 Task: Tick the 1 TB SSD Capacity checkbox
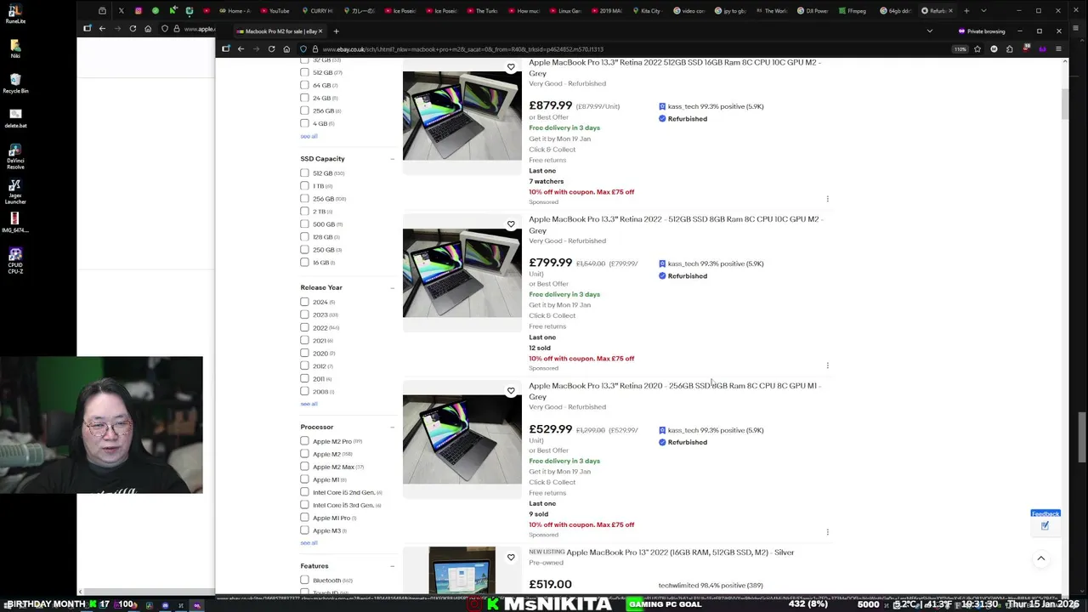(304, 186)
